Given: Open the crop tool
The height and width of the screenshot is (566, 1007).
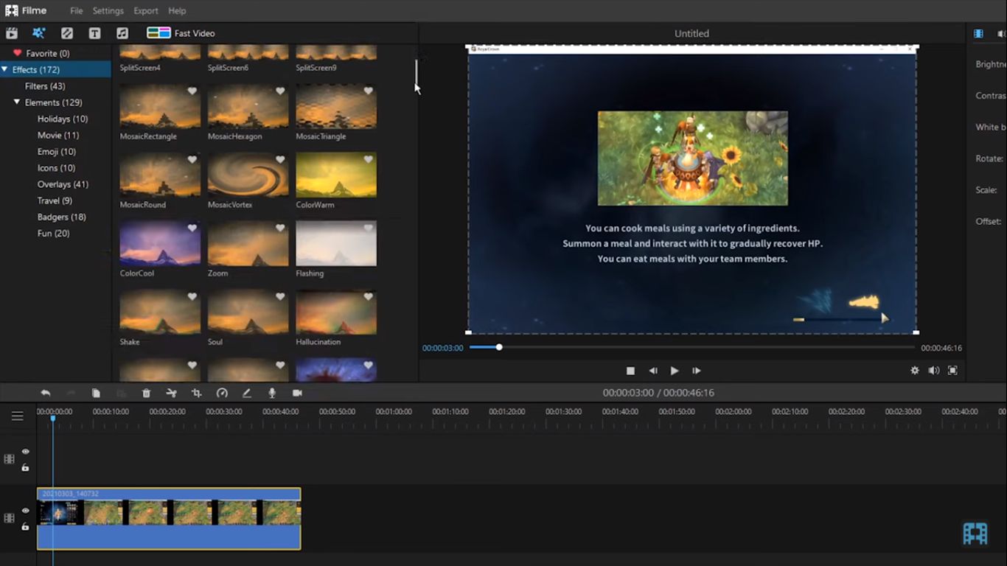Looking at the screenshot, I should tap(196, 394).
